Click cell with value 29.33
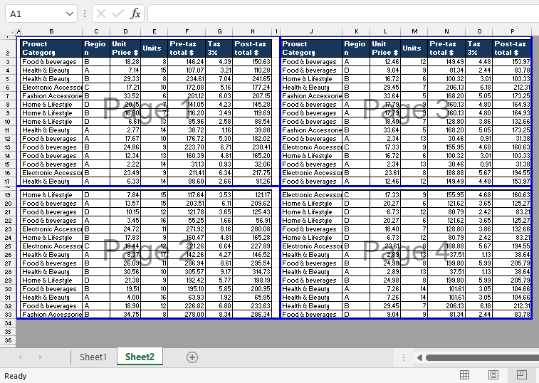This screenshot has height=383, width=539. (x=125, y=79)
